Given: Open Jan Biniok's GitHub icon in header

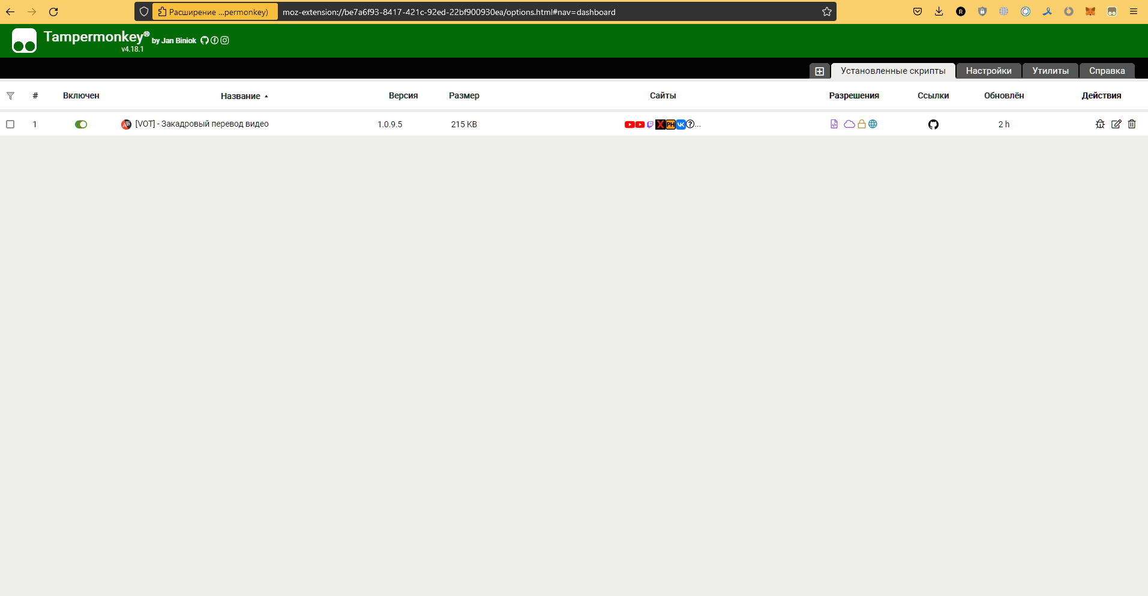Looking at the screenshot, I should pos(205,40).
